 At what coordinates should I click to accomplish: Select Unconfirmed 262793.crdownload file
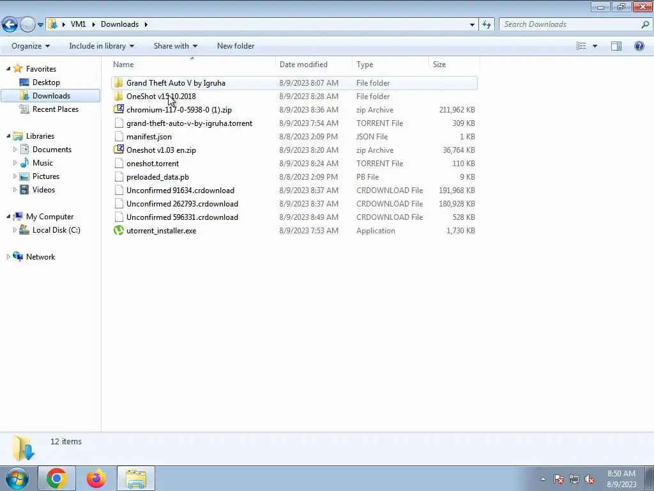coord(294,203)
